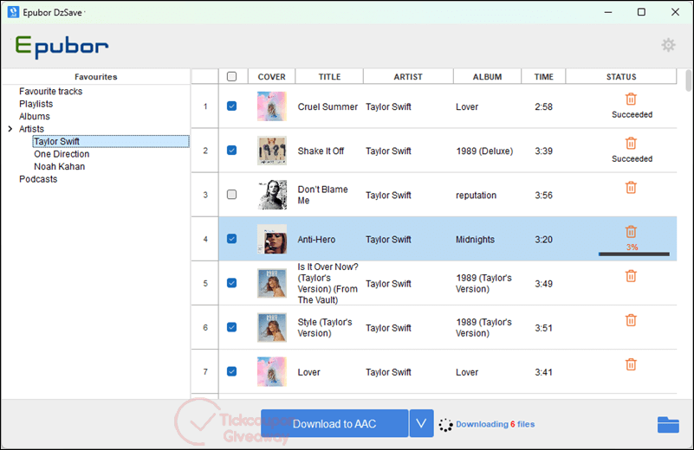694x450 pixels.
Task: Click the trash icon for Don't Blame Me
Action: point(631,188)
